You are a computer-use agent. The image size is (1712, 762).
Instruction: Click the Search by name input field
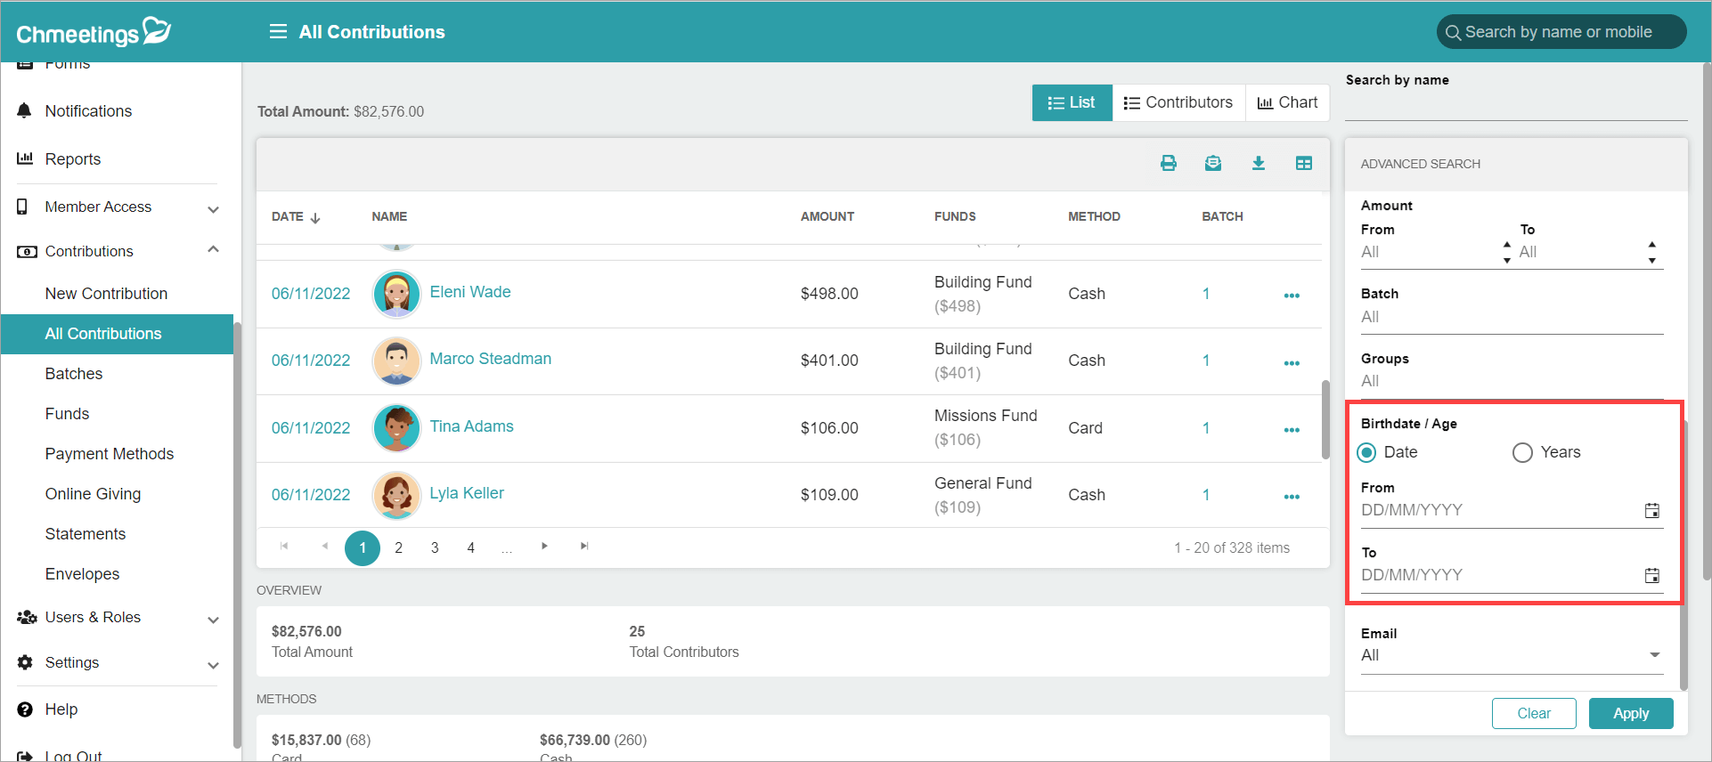[x=1515, y=107]
